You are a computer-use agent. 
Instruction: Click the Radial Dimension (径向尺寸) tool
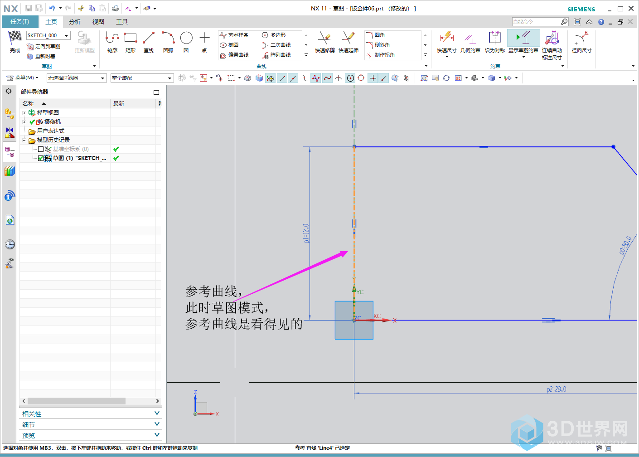[581, 42]
